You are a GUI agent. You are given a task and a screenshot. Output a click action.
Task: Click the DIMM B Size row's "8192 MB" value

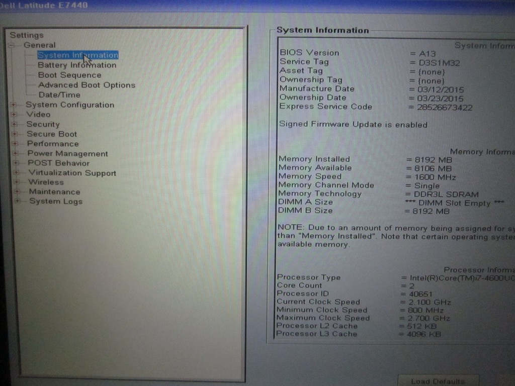(431, 212)
